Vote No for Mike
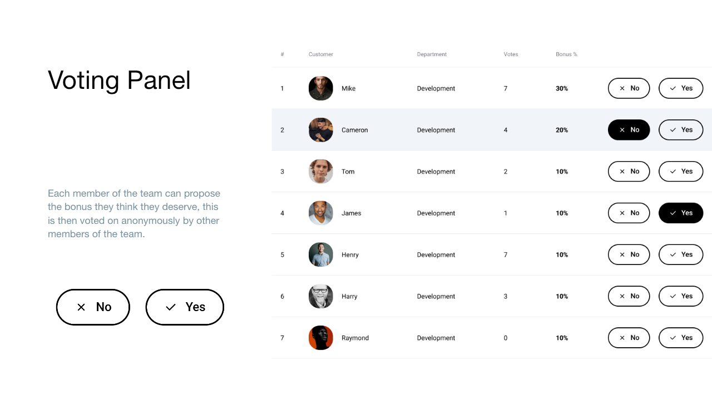This screenshot has height=400, width=712. [x=629, y=88]
